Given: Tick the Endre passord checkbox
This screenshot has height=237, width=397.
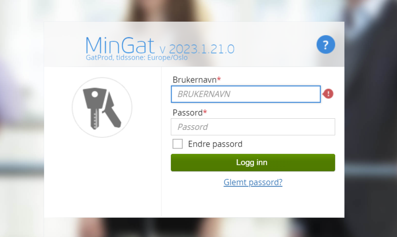Looking at the screenshot, I should (x=178, y=144).
